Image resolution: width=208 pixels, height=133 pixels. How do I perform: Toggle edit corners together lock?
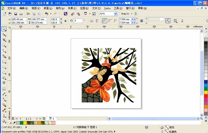coord(142,21)
